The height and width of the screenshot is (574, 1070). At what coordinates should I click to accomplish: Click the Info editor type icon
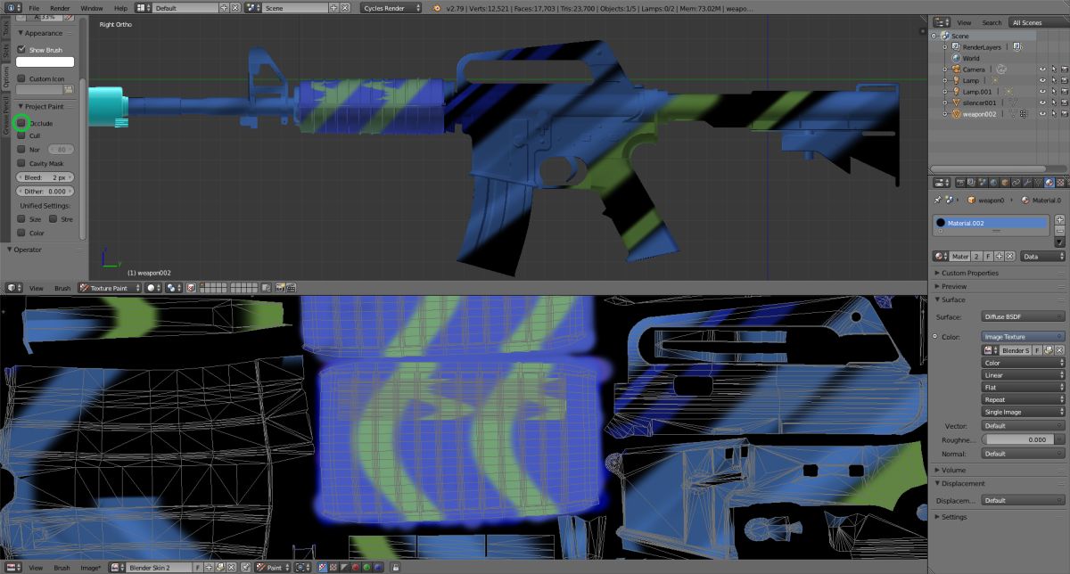13,7
